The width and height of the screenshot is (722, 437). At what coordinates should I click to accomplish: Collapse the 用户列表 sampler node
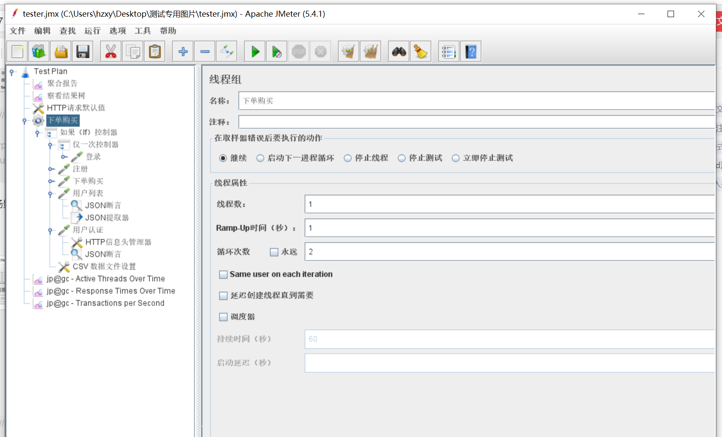coord(51,194)
